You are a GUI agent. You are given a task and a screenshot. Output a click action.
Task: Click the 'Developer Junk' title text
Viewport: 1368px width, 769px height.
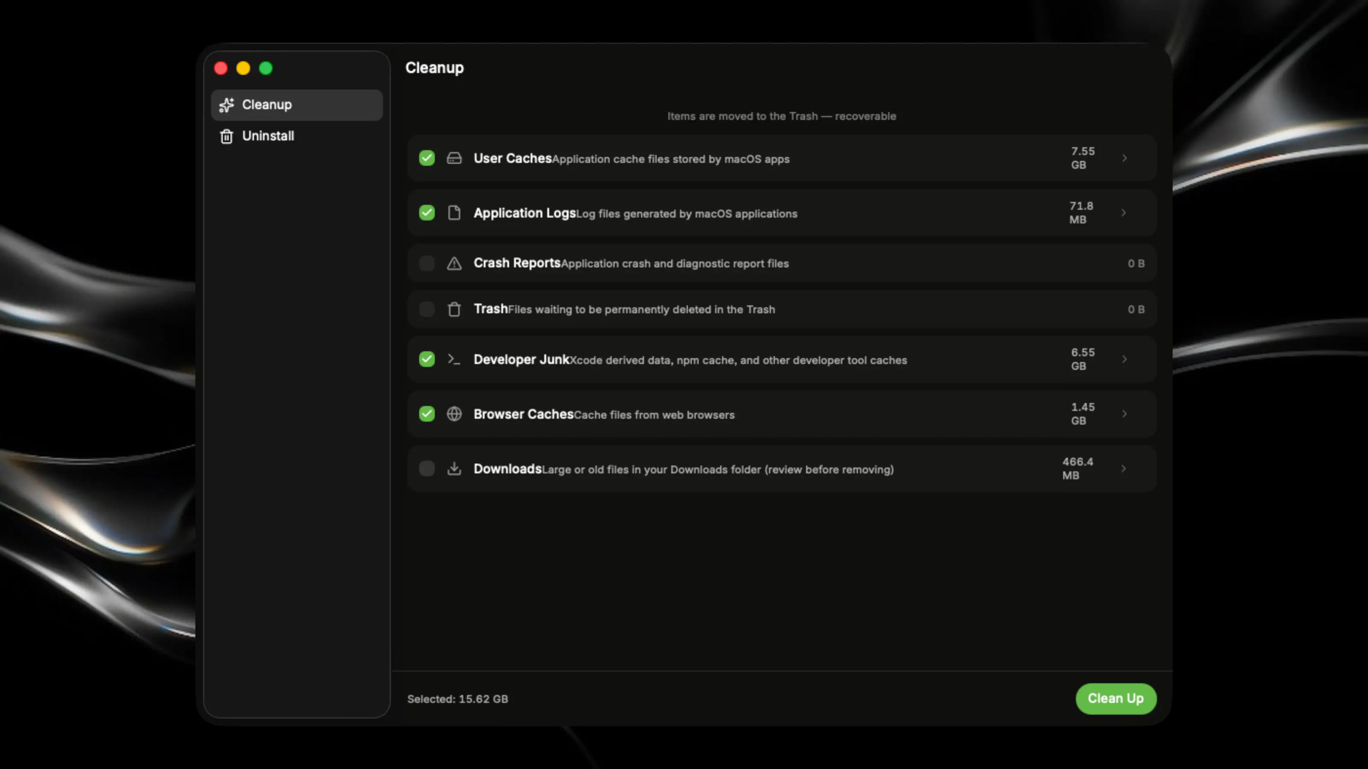[x=522, y=359]
